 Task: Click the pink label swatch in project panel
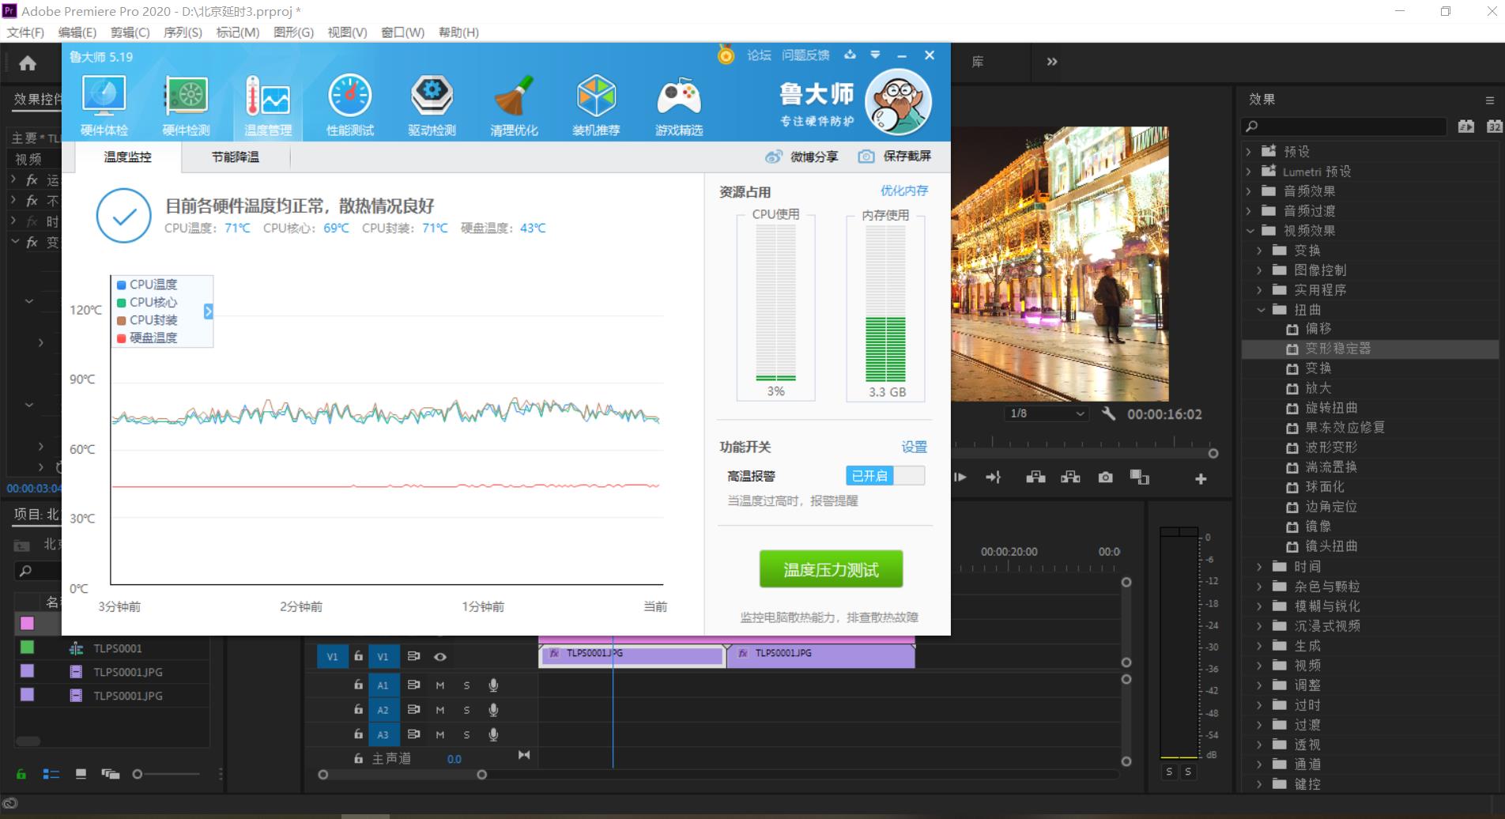27,623
